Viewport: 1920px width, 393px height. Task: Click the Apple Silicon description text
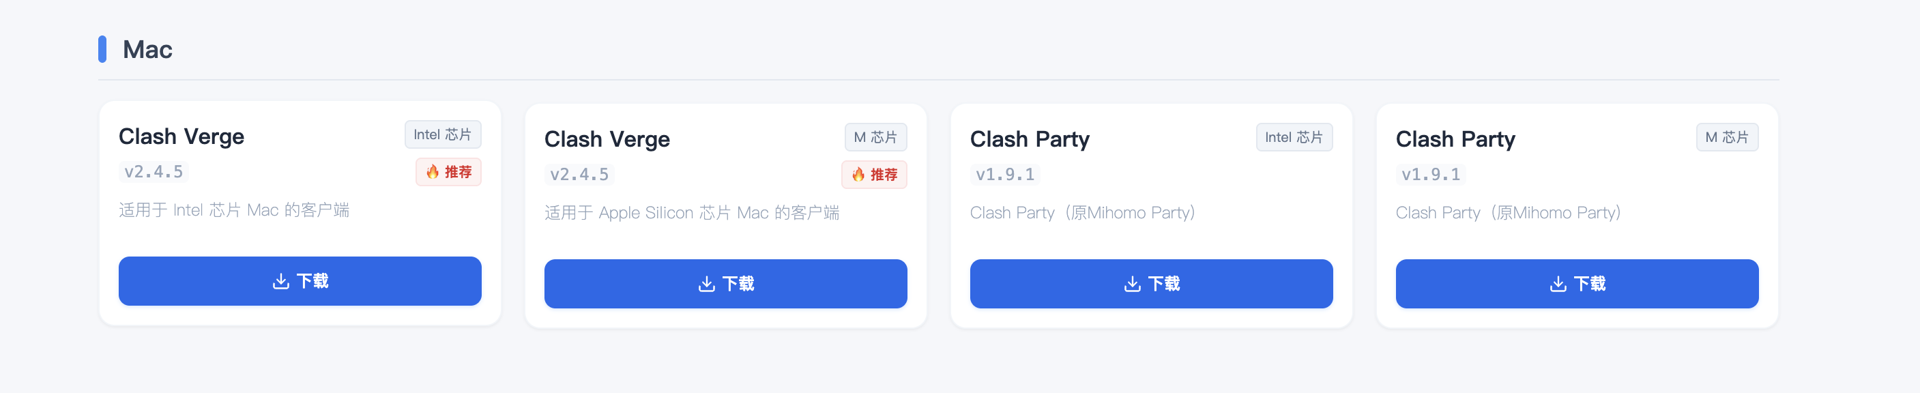pyautogui.click(x=692, y=214)
